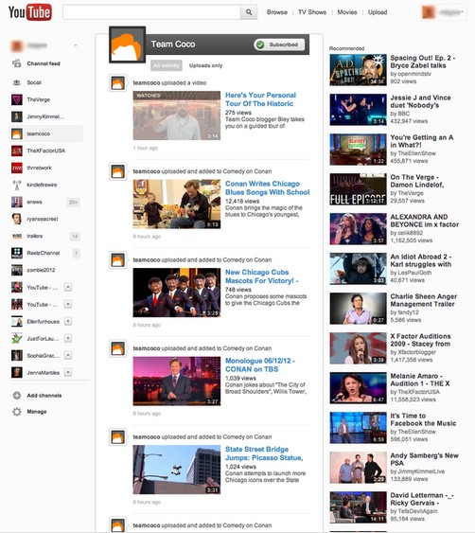Switch to All activity tab
Image resolution: width=475 pixels, height=533 pixels.
click(167, 65)
